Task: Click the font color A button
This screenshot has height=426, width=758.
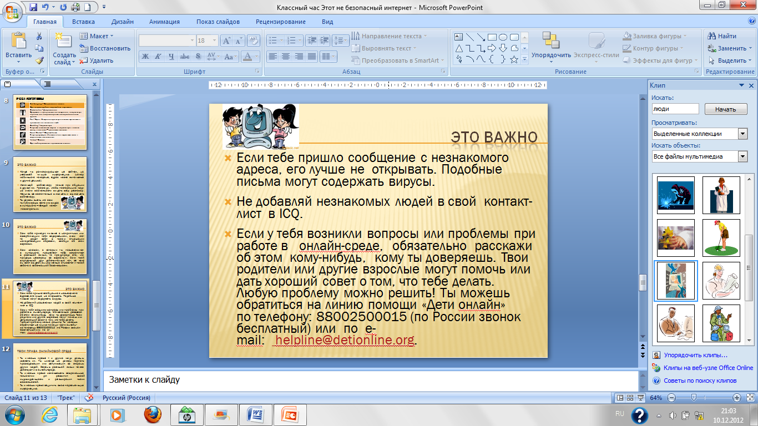Action: pyautogui.click(x=247, y=56)
